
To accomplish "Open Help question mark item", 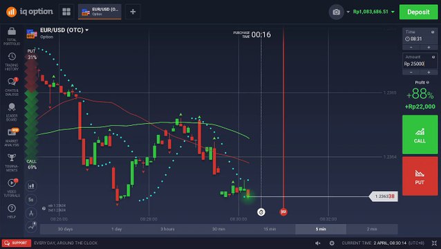I will tap(12, 211).
